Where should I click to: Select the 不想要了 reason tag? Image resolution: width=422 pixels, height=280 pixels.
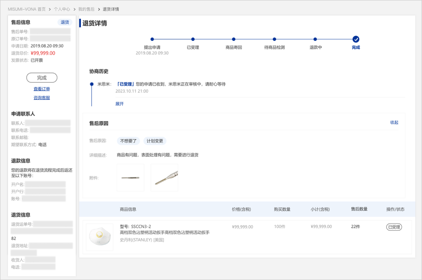point(128,141)
